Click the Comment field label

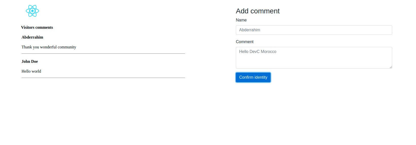tap(244, 42)
